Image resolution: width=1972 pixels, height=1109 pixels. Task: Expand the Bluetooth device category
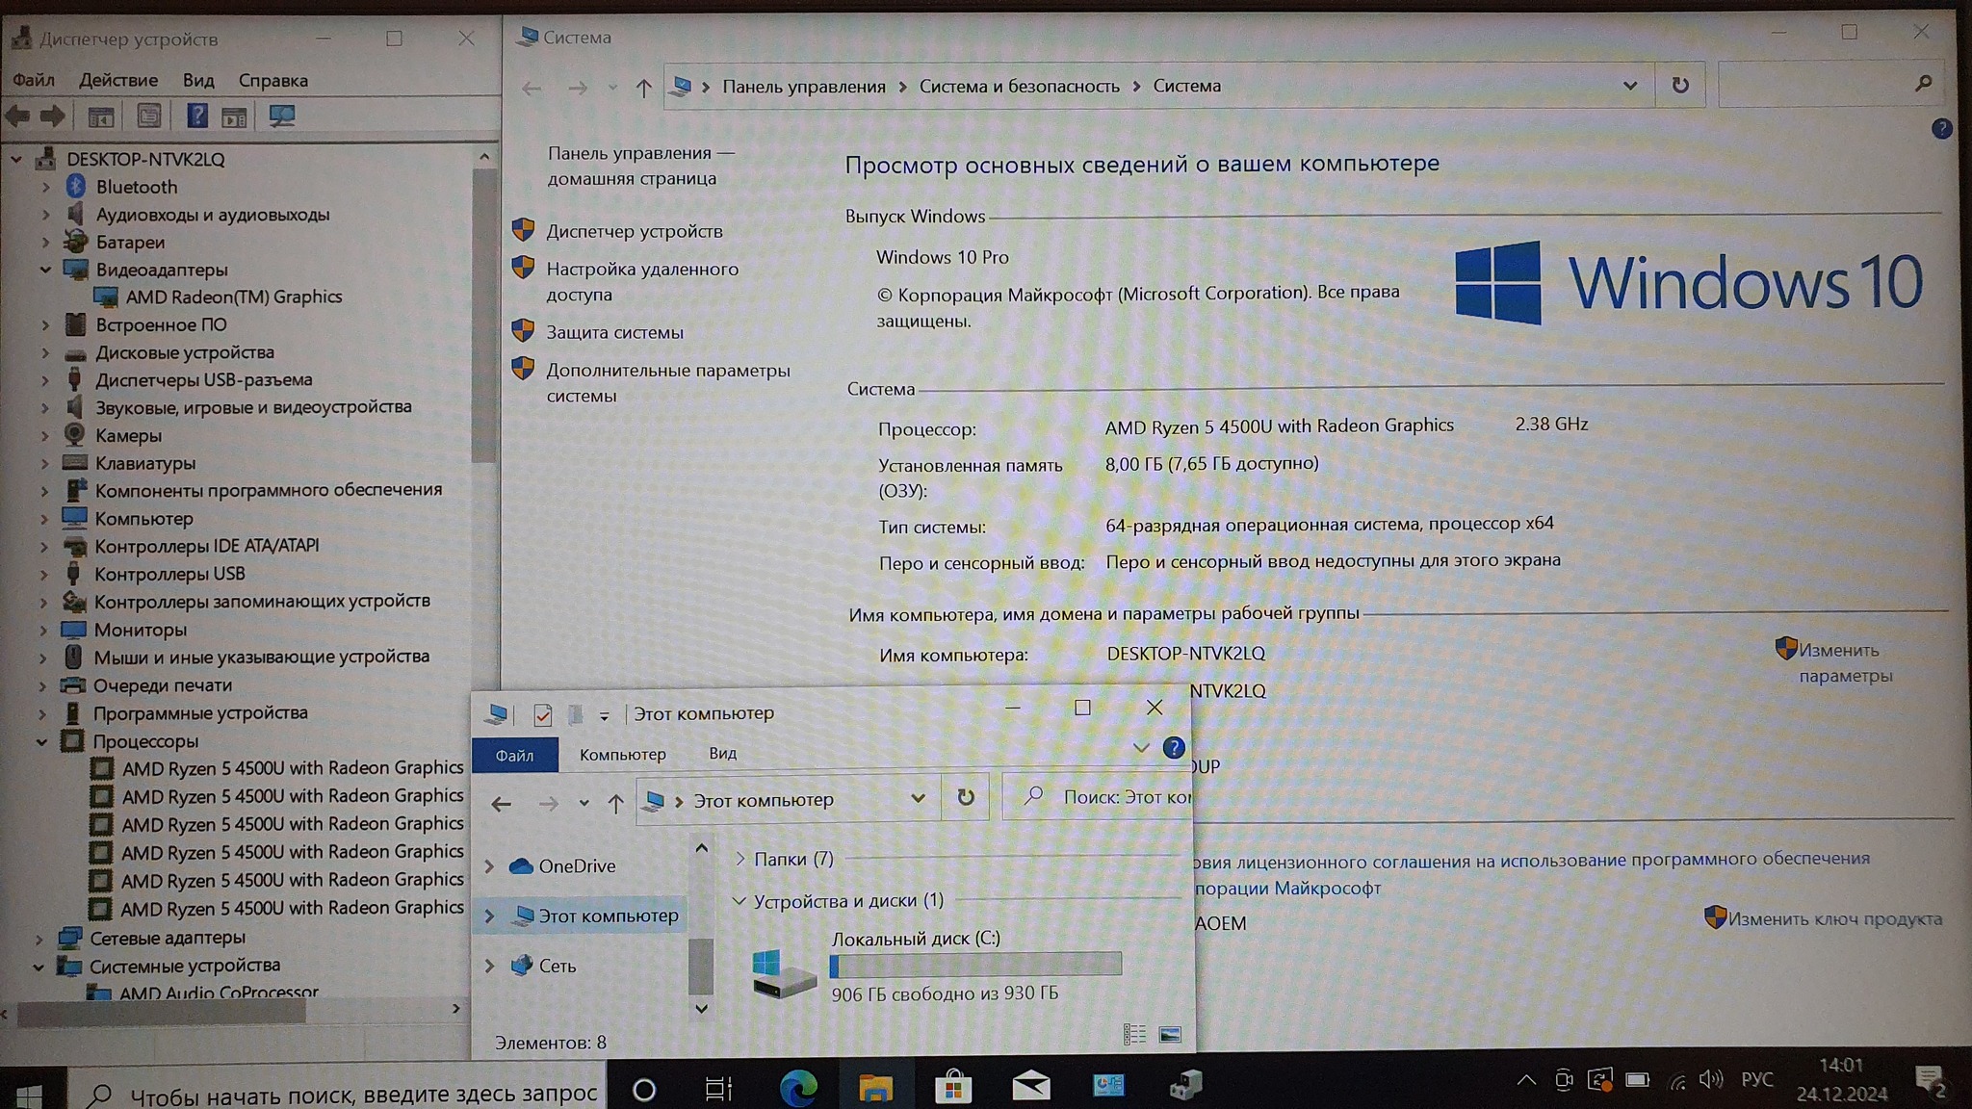pos(45,188)
